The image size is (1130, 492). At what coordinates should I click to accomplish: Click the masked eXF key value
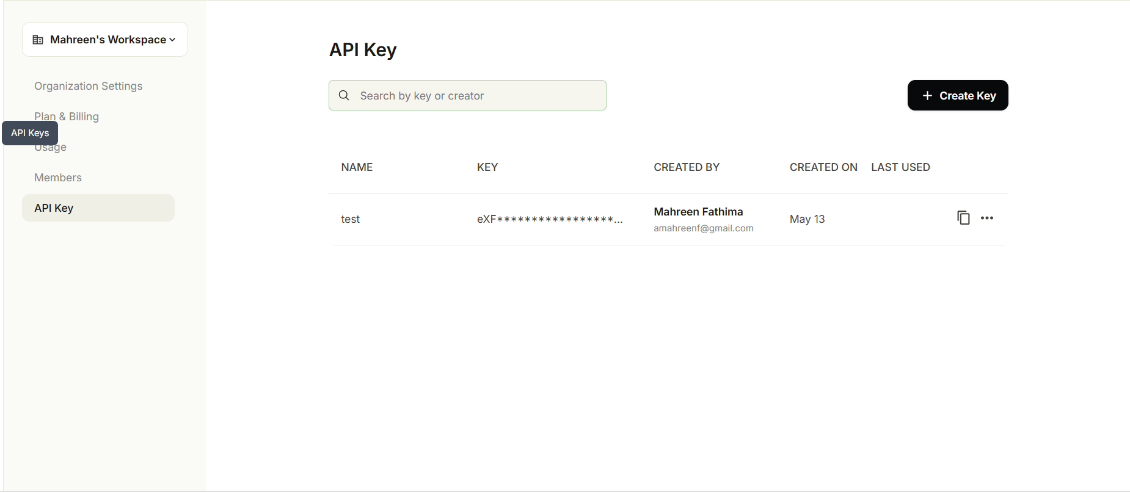click(550, 219)
